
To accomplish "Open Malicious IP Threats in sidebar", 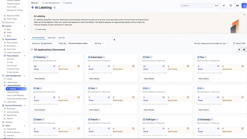I will pos(15,10).
